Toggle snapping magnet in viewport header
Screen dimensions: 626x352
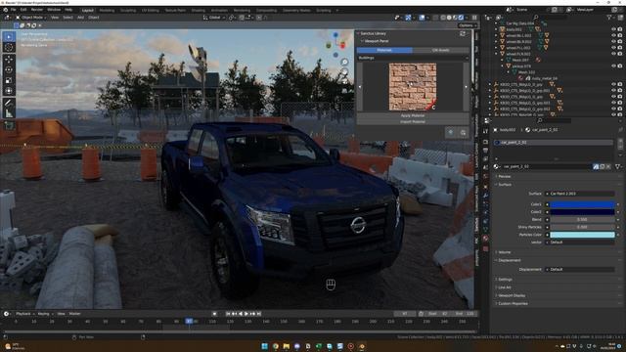pyautogui.click(x=242, y=18)
